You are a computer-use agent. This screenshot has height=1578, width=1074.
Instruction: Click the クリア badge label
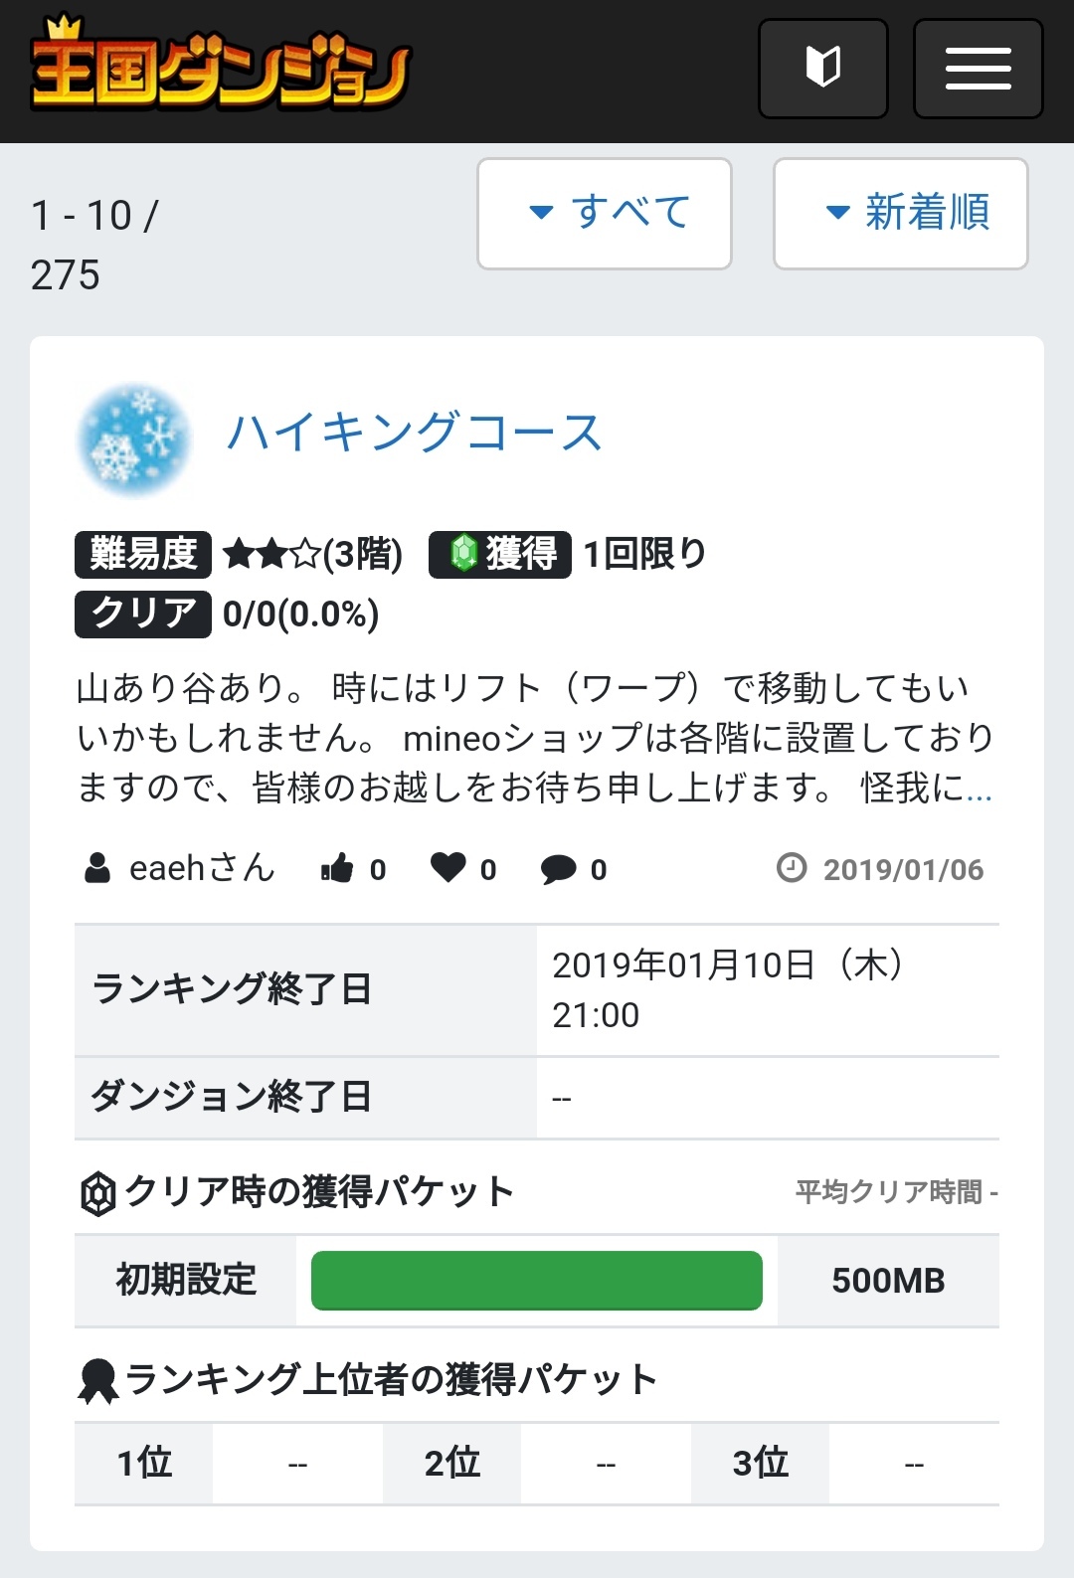coord(143,614)
